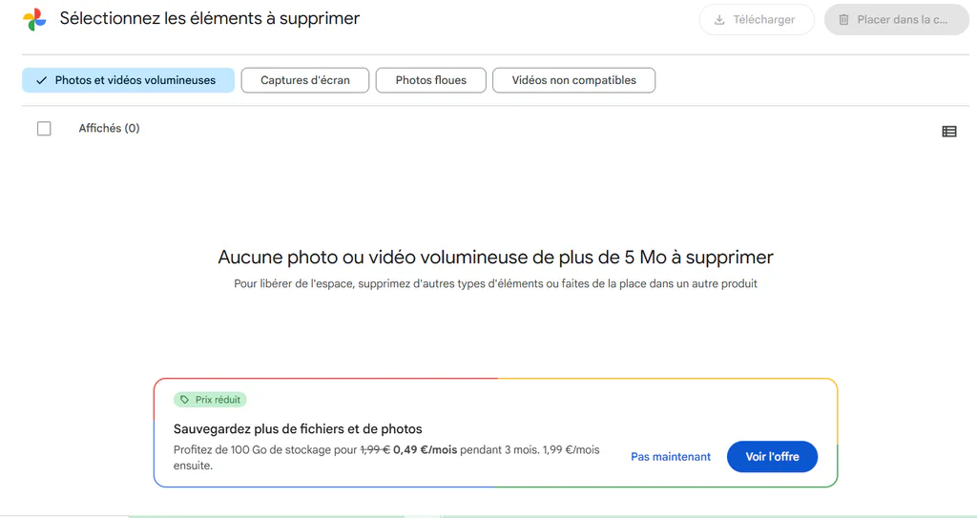Open the Captures d'écran filter
This screenshot has width=977, height=518.
click(x=305, y=80)
